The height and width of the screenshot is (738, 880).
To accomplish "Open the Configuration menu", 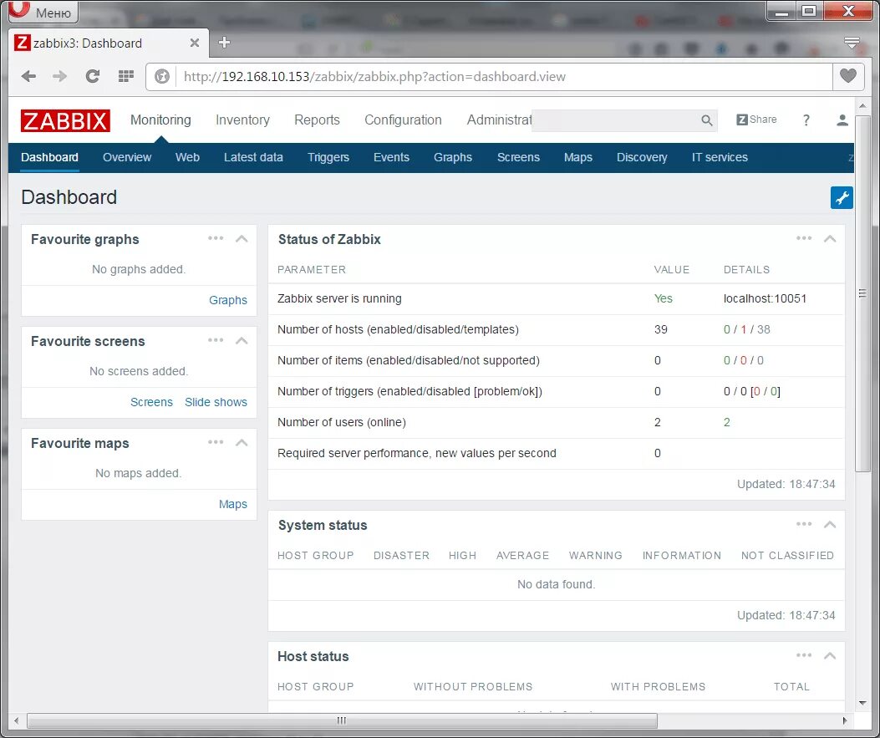I will point(403,120).
